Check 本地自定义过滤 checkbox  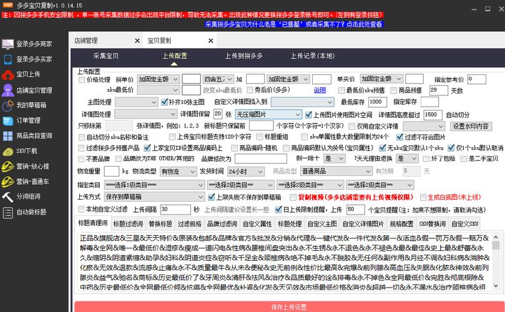(x=82, y=210)
